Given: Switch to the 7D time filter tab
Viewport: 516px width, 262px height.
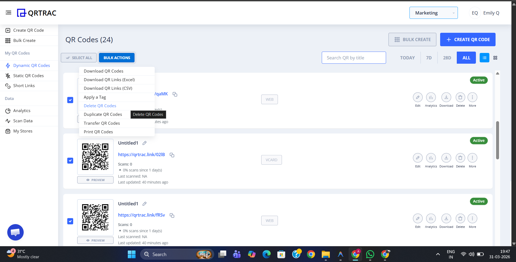Looking at the screenshot, I should click(429, 58).
